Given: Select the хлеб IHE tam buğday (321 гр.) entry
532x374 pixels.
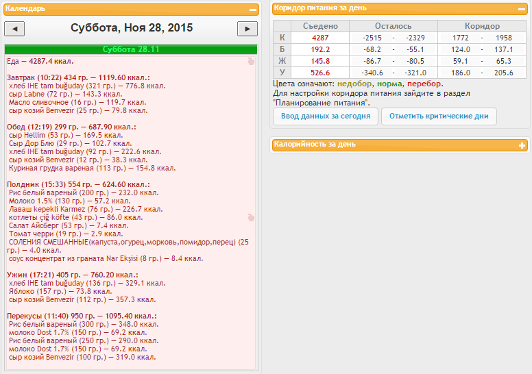Looking at the screenshot, I should (x=87, y=86).
